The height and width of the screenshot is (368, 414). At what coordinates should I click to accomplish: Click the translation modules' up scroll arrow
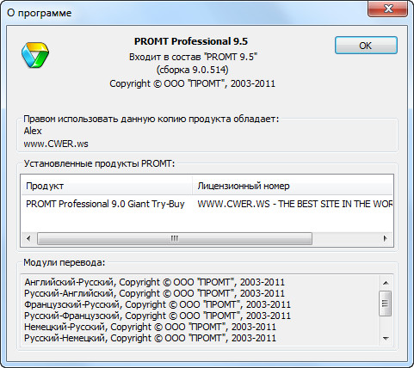click(x=386, y=283)
